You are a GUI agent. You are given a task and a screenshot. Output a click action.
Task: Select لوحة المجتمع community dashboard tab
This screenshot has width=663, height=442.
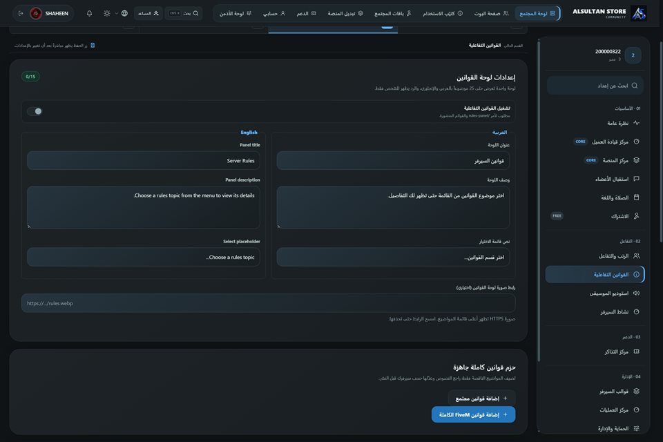[537, 14]
